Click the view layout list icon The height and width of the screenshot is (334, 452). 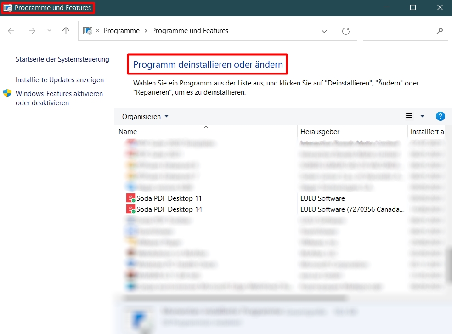tap(409, 116)
